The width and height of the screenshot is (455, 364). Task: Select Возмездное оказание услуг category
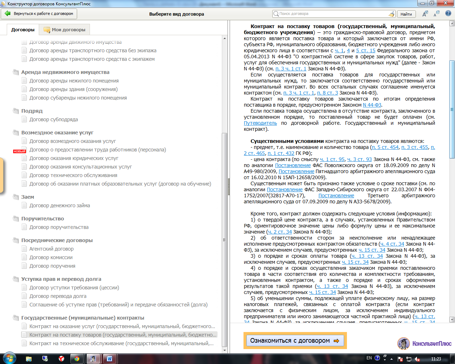click(x=57, y=133)
